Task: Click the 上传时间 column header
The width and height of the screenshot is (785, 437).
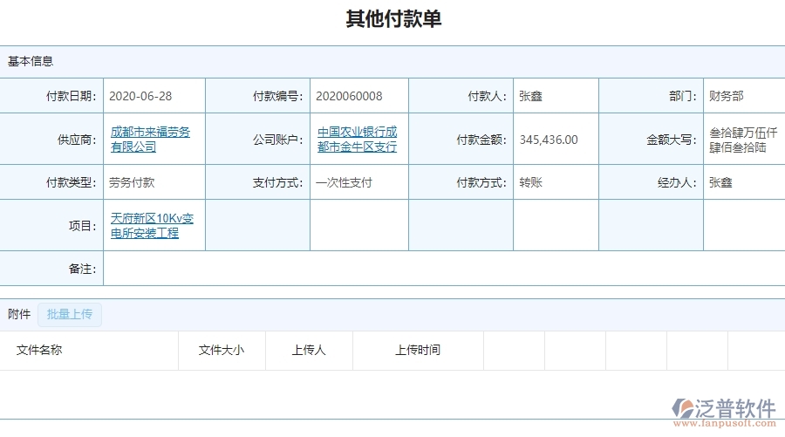Action: point(418,351)
